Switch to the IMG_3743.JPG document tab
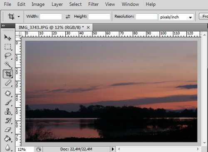This screenshot has width=208, height=152. (x=51, y=27)
